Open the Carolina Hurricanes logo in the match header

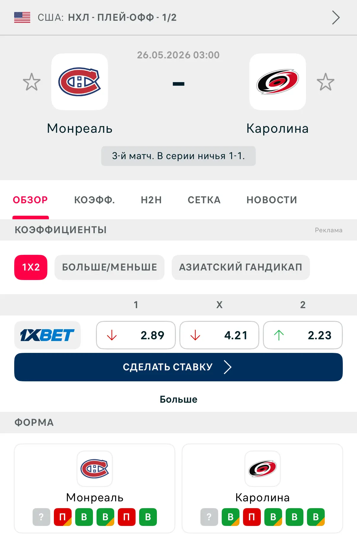point(277,82)
